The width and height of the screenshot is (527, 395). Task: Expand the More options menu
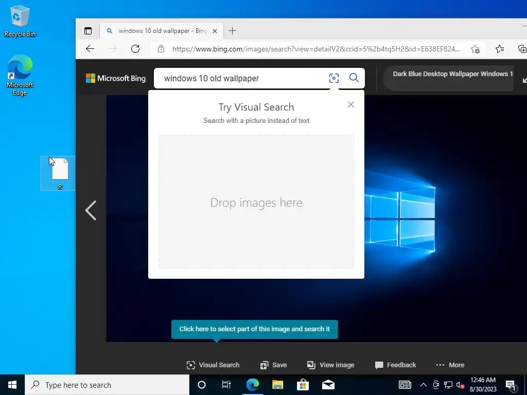450,365
